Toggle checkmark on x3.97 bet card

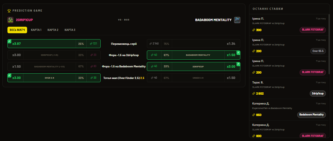[x=9, y=41]
